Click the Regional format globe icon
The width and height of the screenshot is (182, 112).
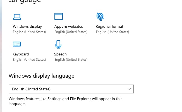(100, 17)
